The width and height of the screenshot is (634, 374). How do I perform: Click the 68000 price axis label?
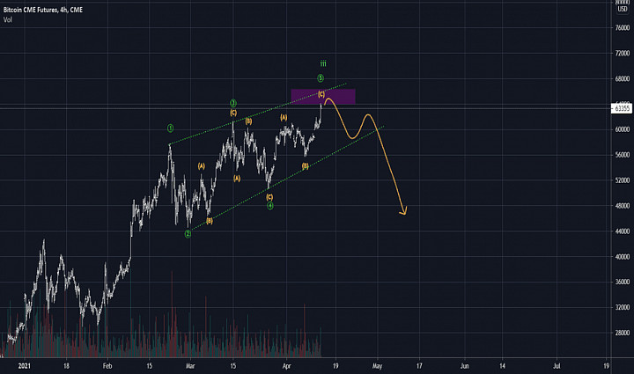point(623,78)
